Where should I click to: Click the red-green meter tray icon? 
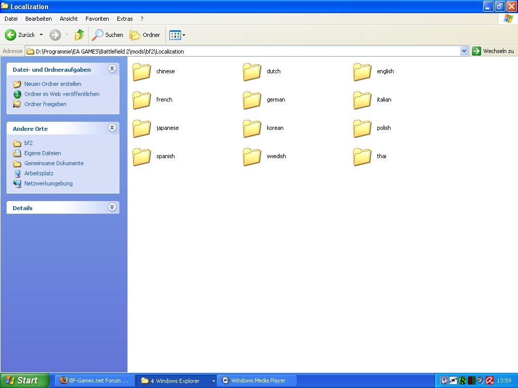(471, 380)
